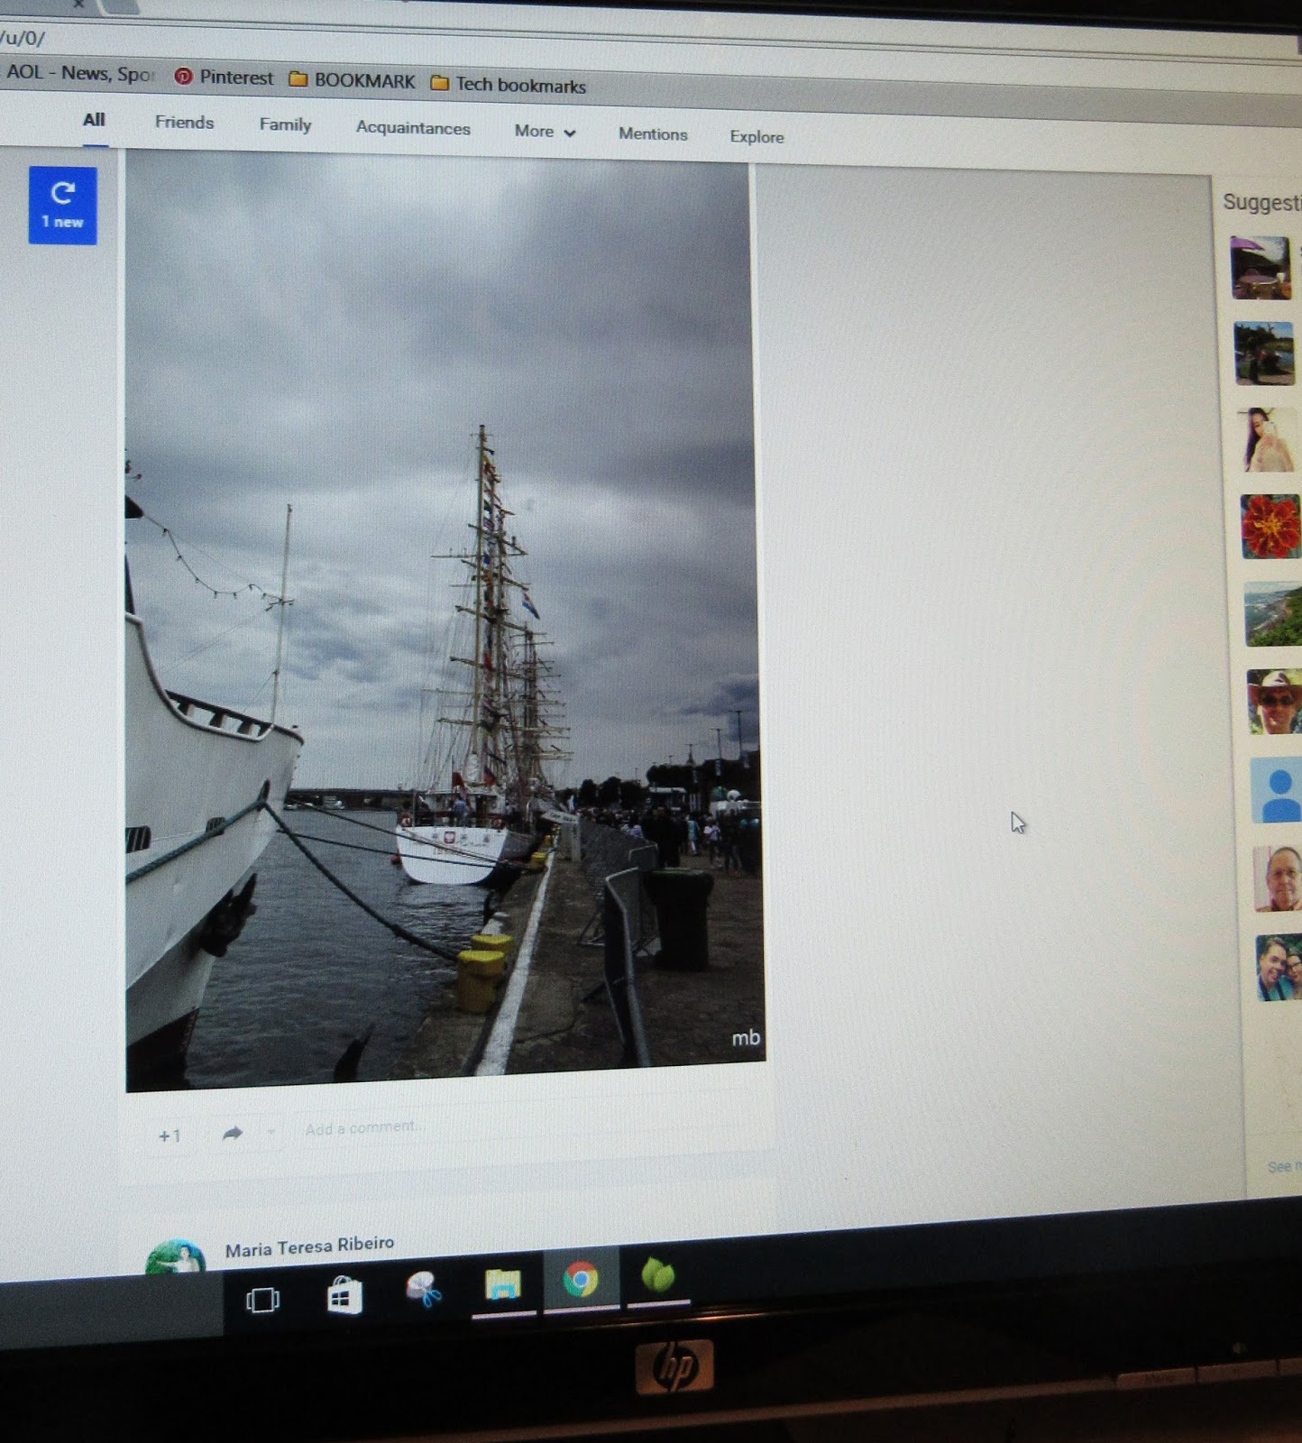Viewport: 1302px width, 1443px height.
Task: Click the Suggestions heading in the sidebar
Action: pos(1261,202)
